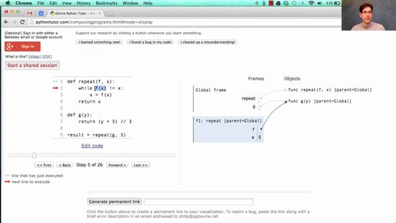This screenshot has width=396, height=223.
Task: Open the Edit menu
Action: click(53, 3)
